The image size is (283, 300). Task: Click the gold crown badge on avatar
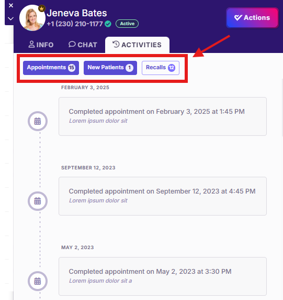click(x=42, y=8)
